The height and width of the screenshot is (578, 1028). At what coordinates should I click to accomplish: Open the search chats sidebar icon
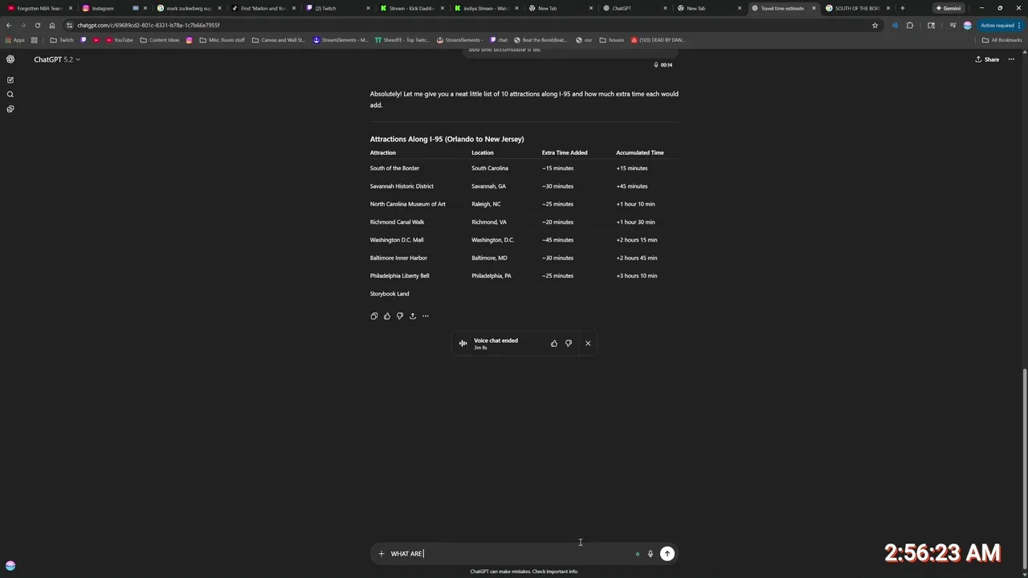pyautogui.click(x=10, y=95)
